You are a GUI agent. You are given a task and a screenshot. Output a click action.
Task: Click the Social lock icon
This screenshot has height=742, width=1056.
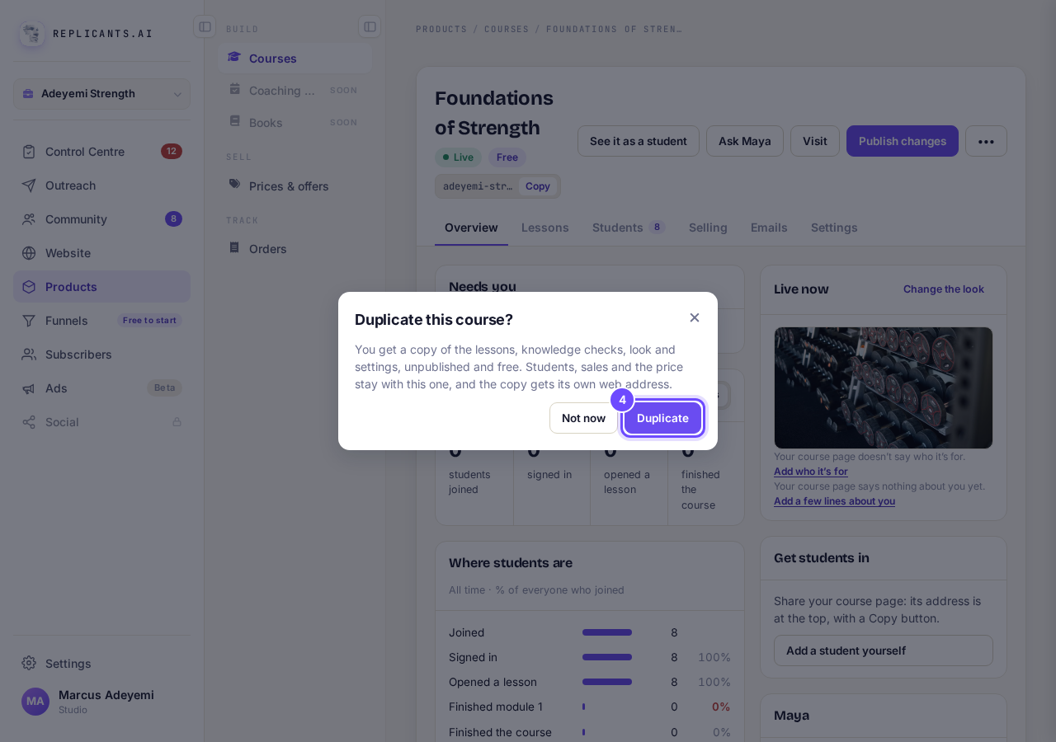click(177, 422)
